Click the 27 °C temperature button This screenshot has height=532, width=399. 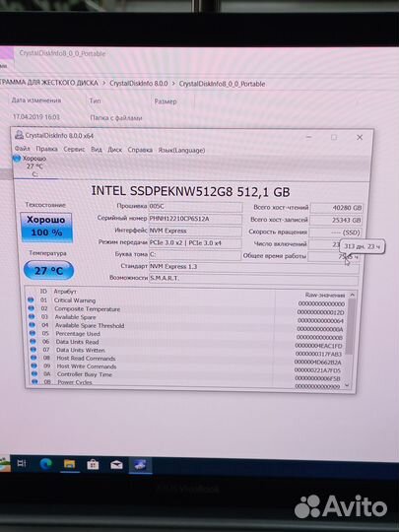pos(49,270)
